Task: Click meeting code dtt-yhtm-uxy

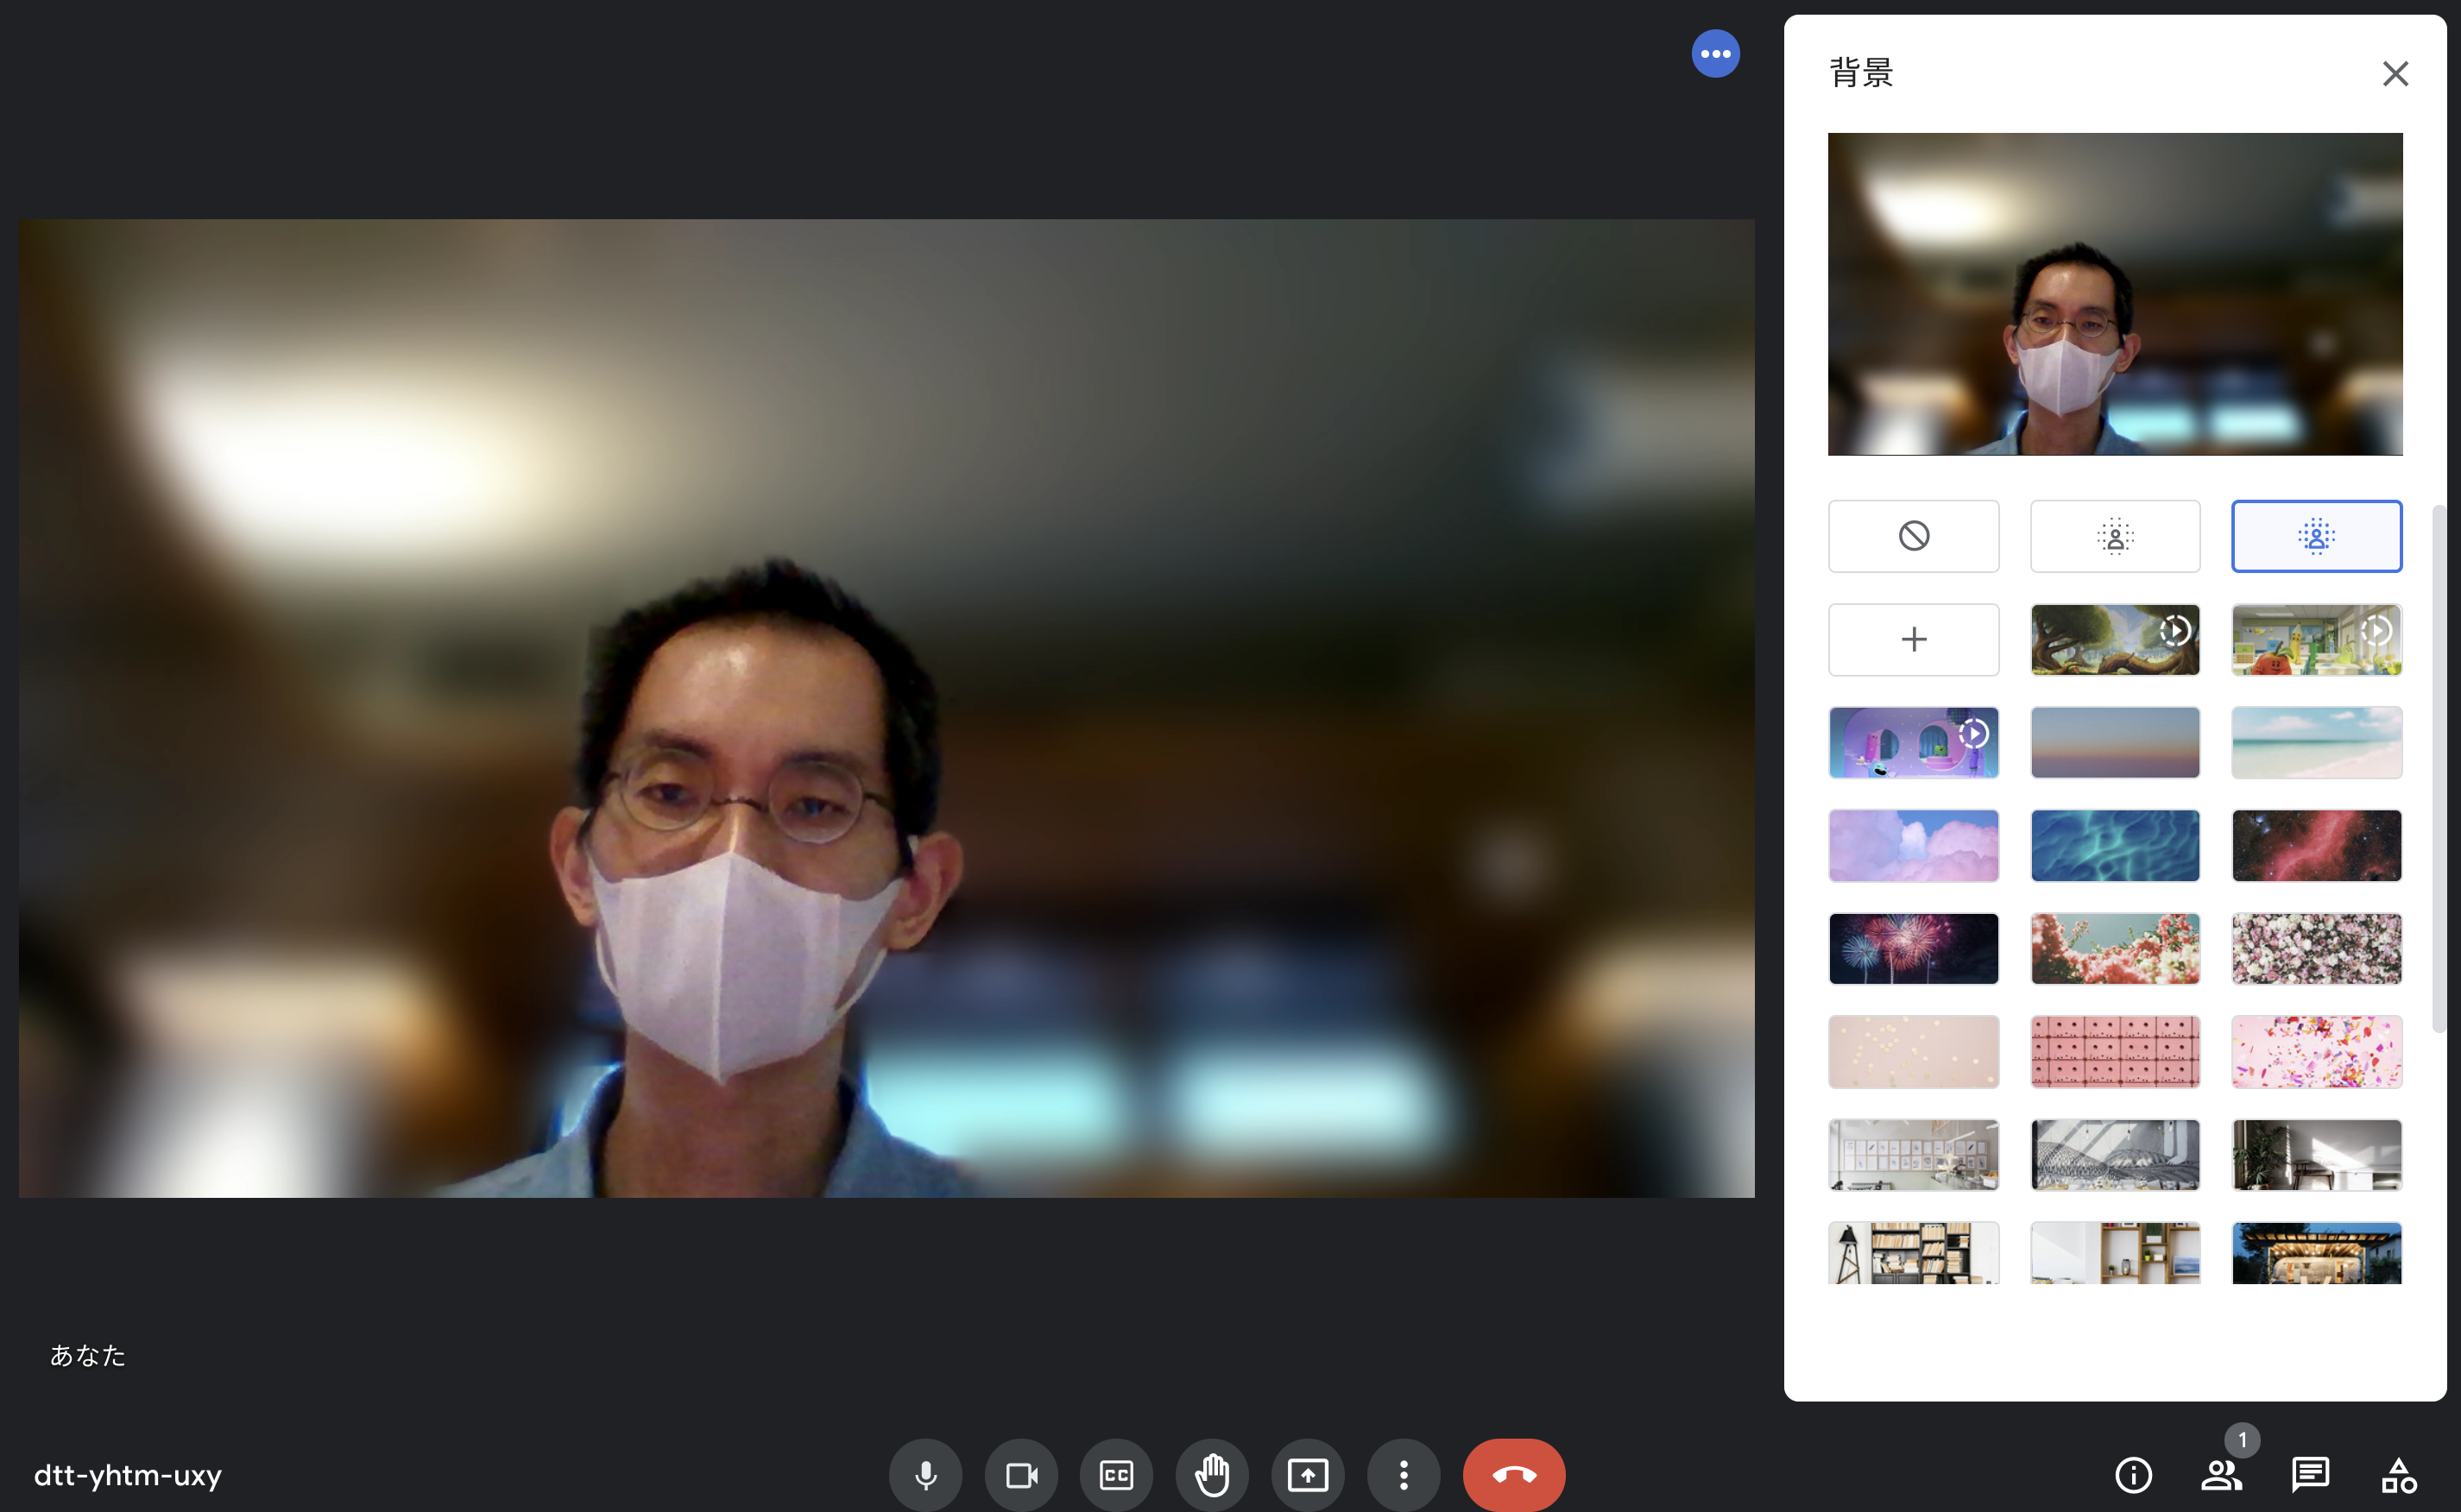Action: [128, 1475]
